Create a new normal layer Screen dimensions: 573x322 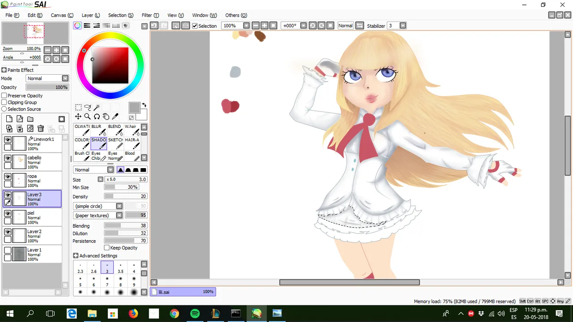click(9, 119)
